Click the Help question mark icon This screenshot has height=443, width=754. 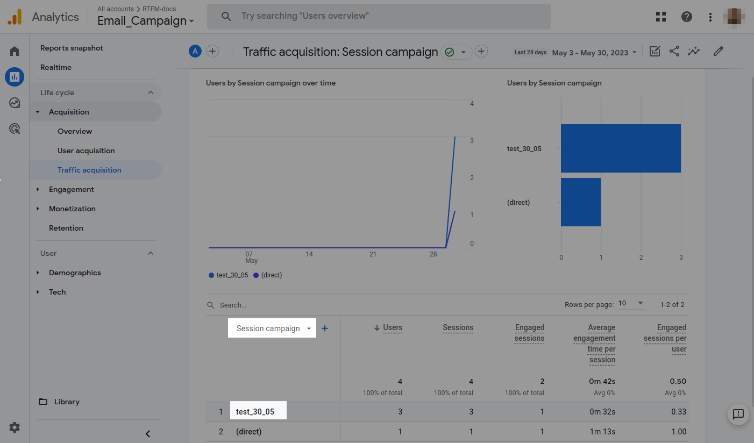point(686,17)
